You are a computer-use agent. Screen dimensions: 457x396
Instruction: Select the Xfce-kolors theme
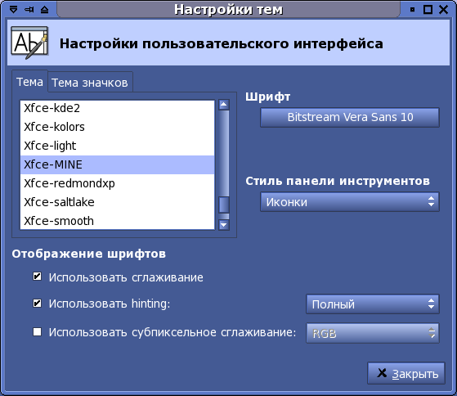pos(117,127)
